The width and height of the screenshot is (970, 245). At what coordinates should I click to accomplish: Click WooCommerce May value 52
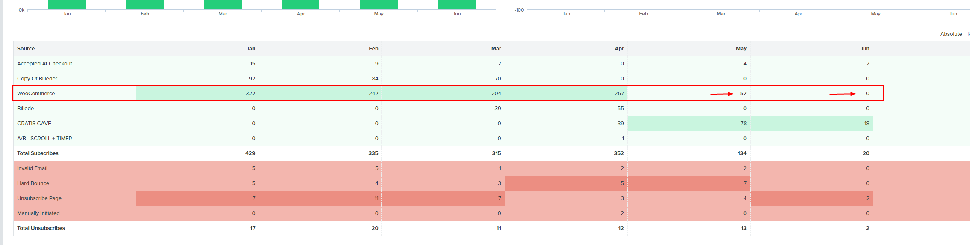pyautogui.click(x=743, y=94)
